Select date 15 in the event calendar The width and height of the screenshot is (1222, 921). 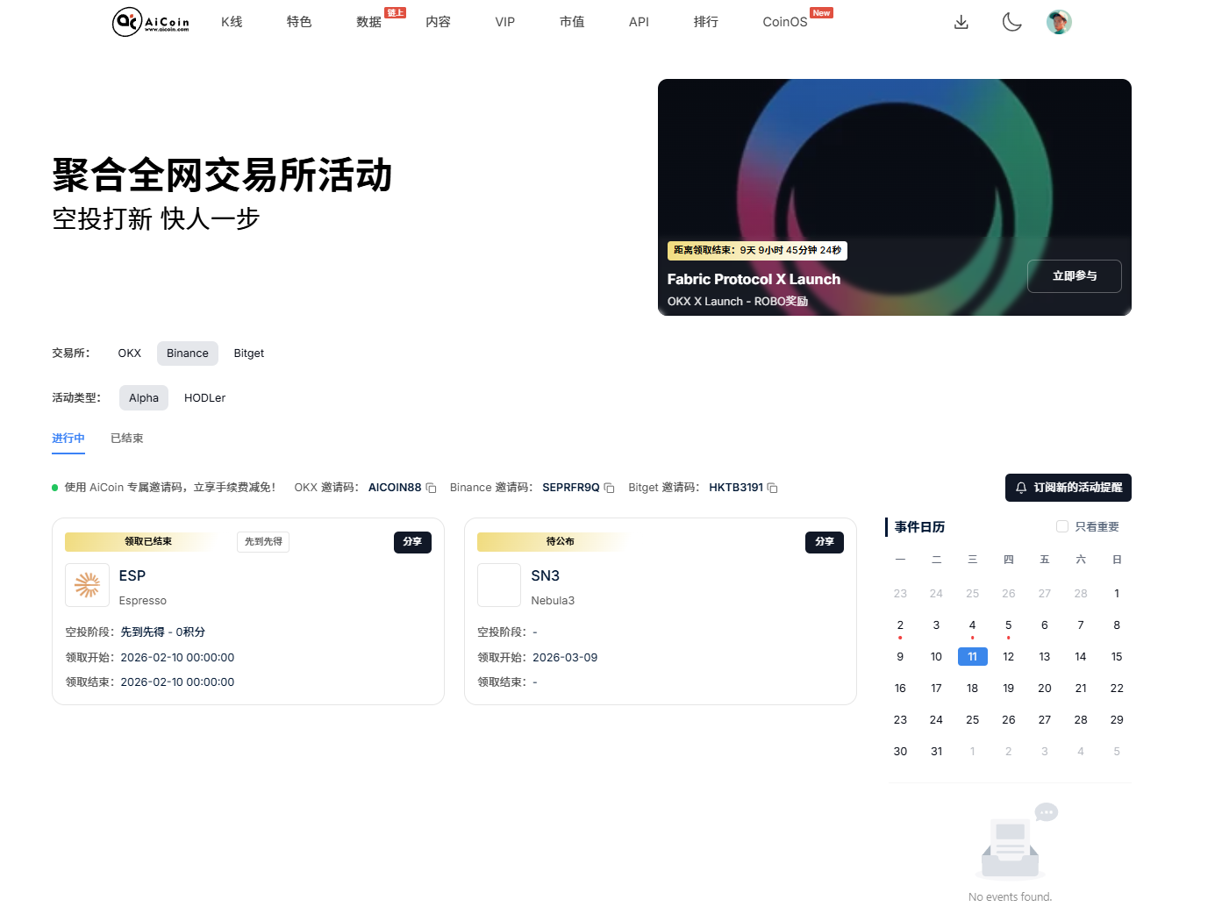[x=1117, y=656]
